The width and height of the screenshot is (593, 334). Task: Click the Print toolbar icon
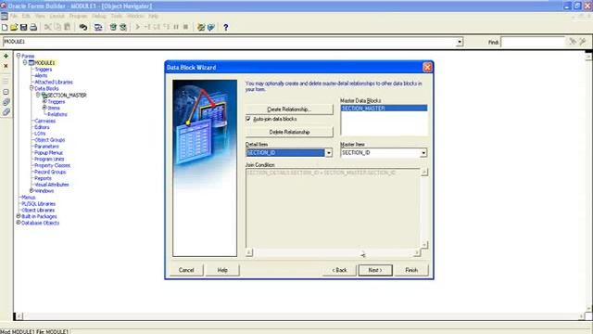tap(33, 27)
